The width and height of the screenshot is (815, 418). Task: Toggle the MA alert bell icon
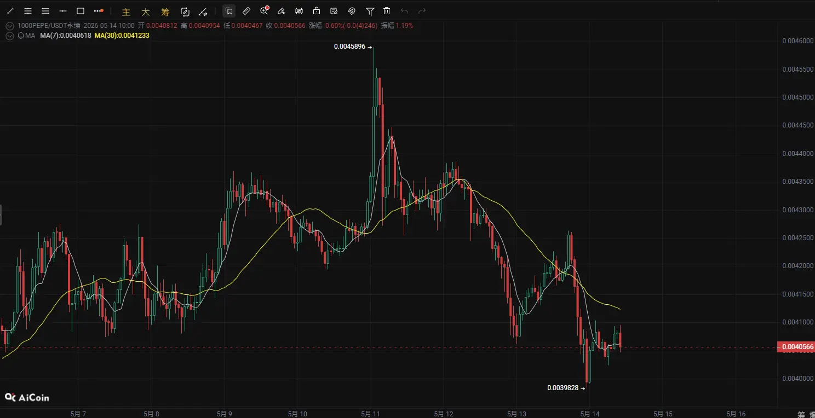coord(20,35)
